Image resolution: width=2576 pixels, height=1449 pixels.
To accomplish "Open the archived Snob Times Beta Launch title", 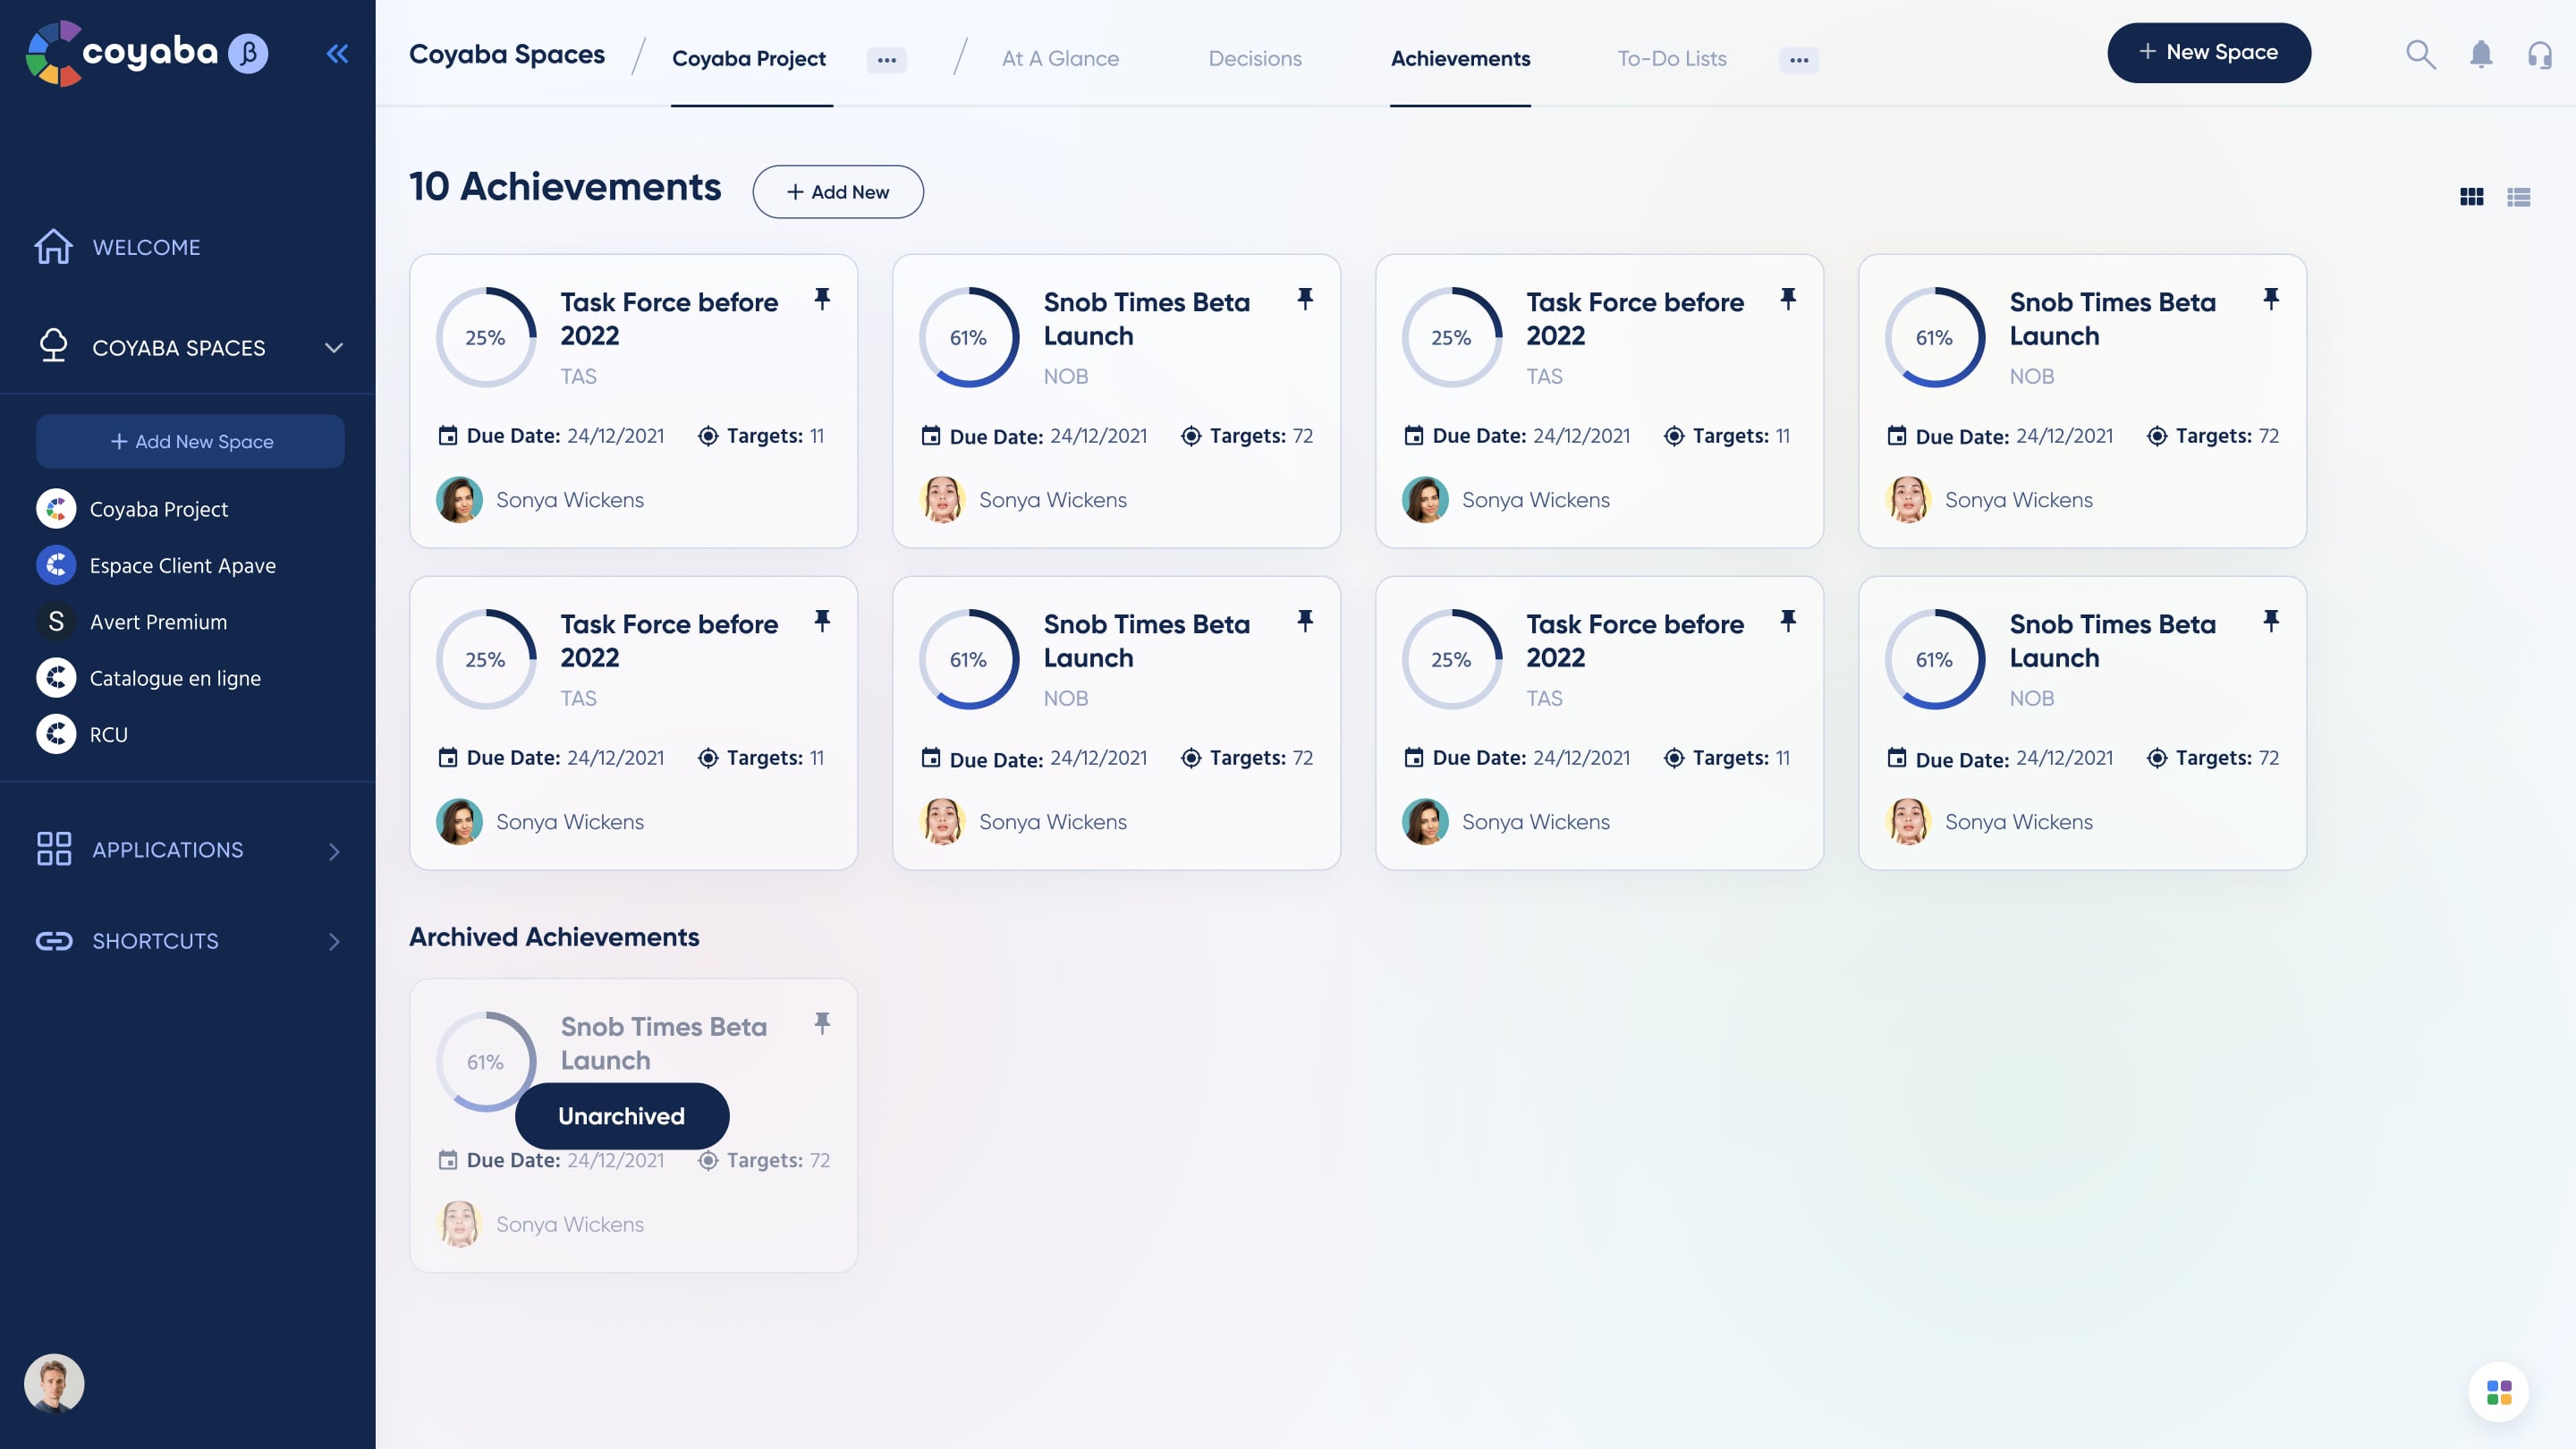I will (x=663, y=1043).
